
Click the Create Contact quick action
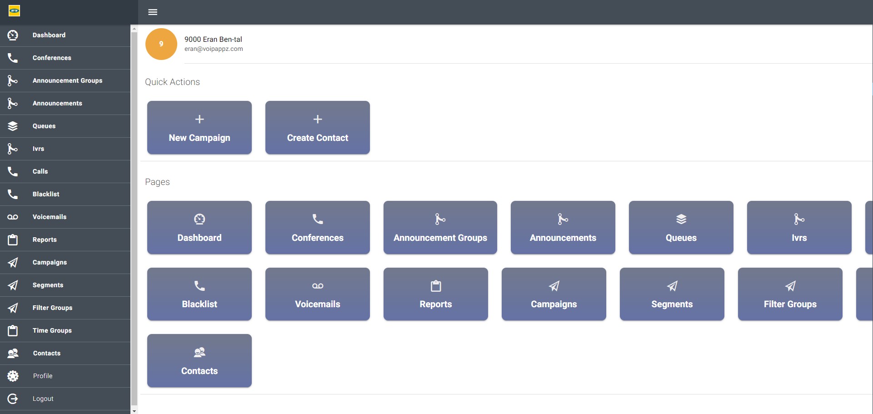tap(318, 128)
